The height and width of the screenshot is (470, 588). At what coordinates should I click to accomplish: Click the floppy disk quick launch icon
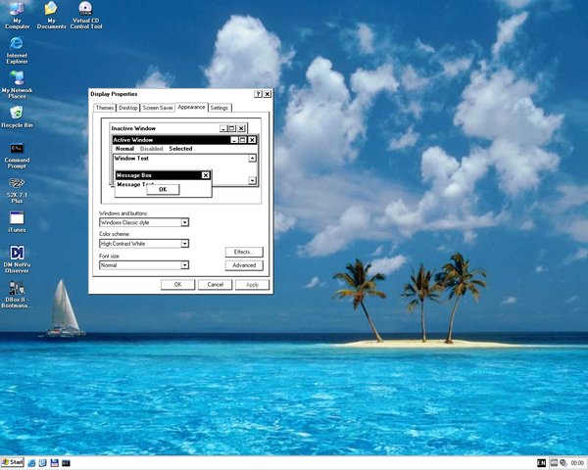[54, 463]
